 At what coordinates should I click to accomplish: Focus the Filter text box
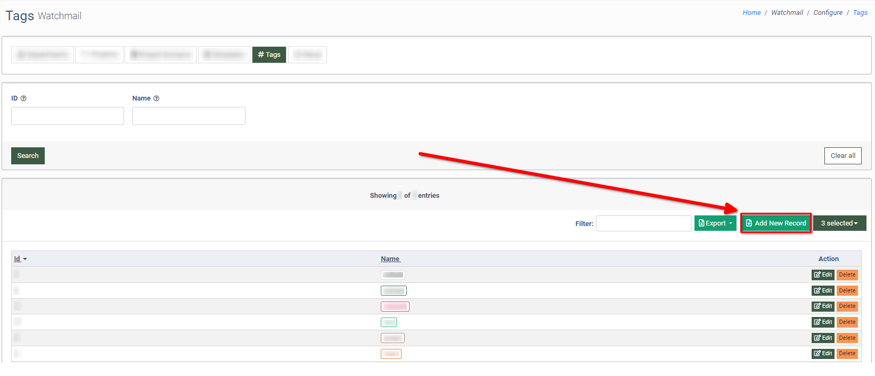[643, 223]
